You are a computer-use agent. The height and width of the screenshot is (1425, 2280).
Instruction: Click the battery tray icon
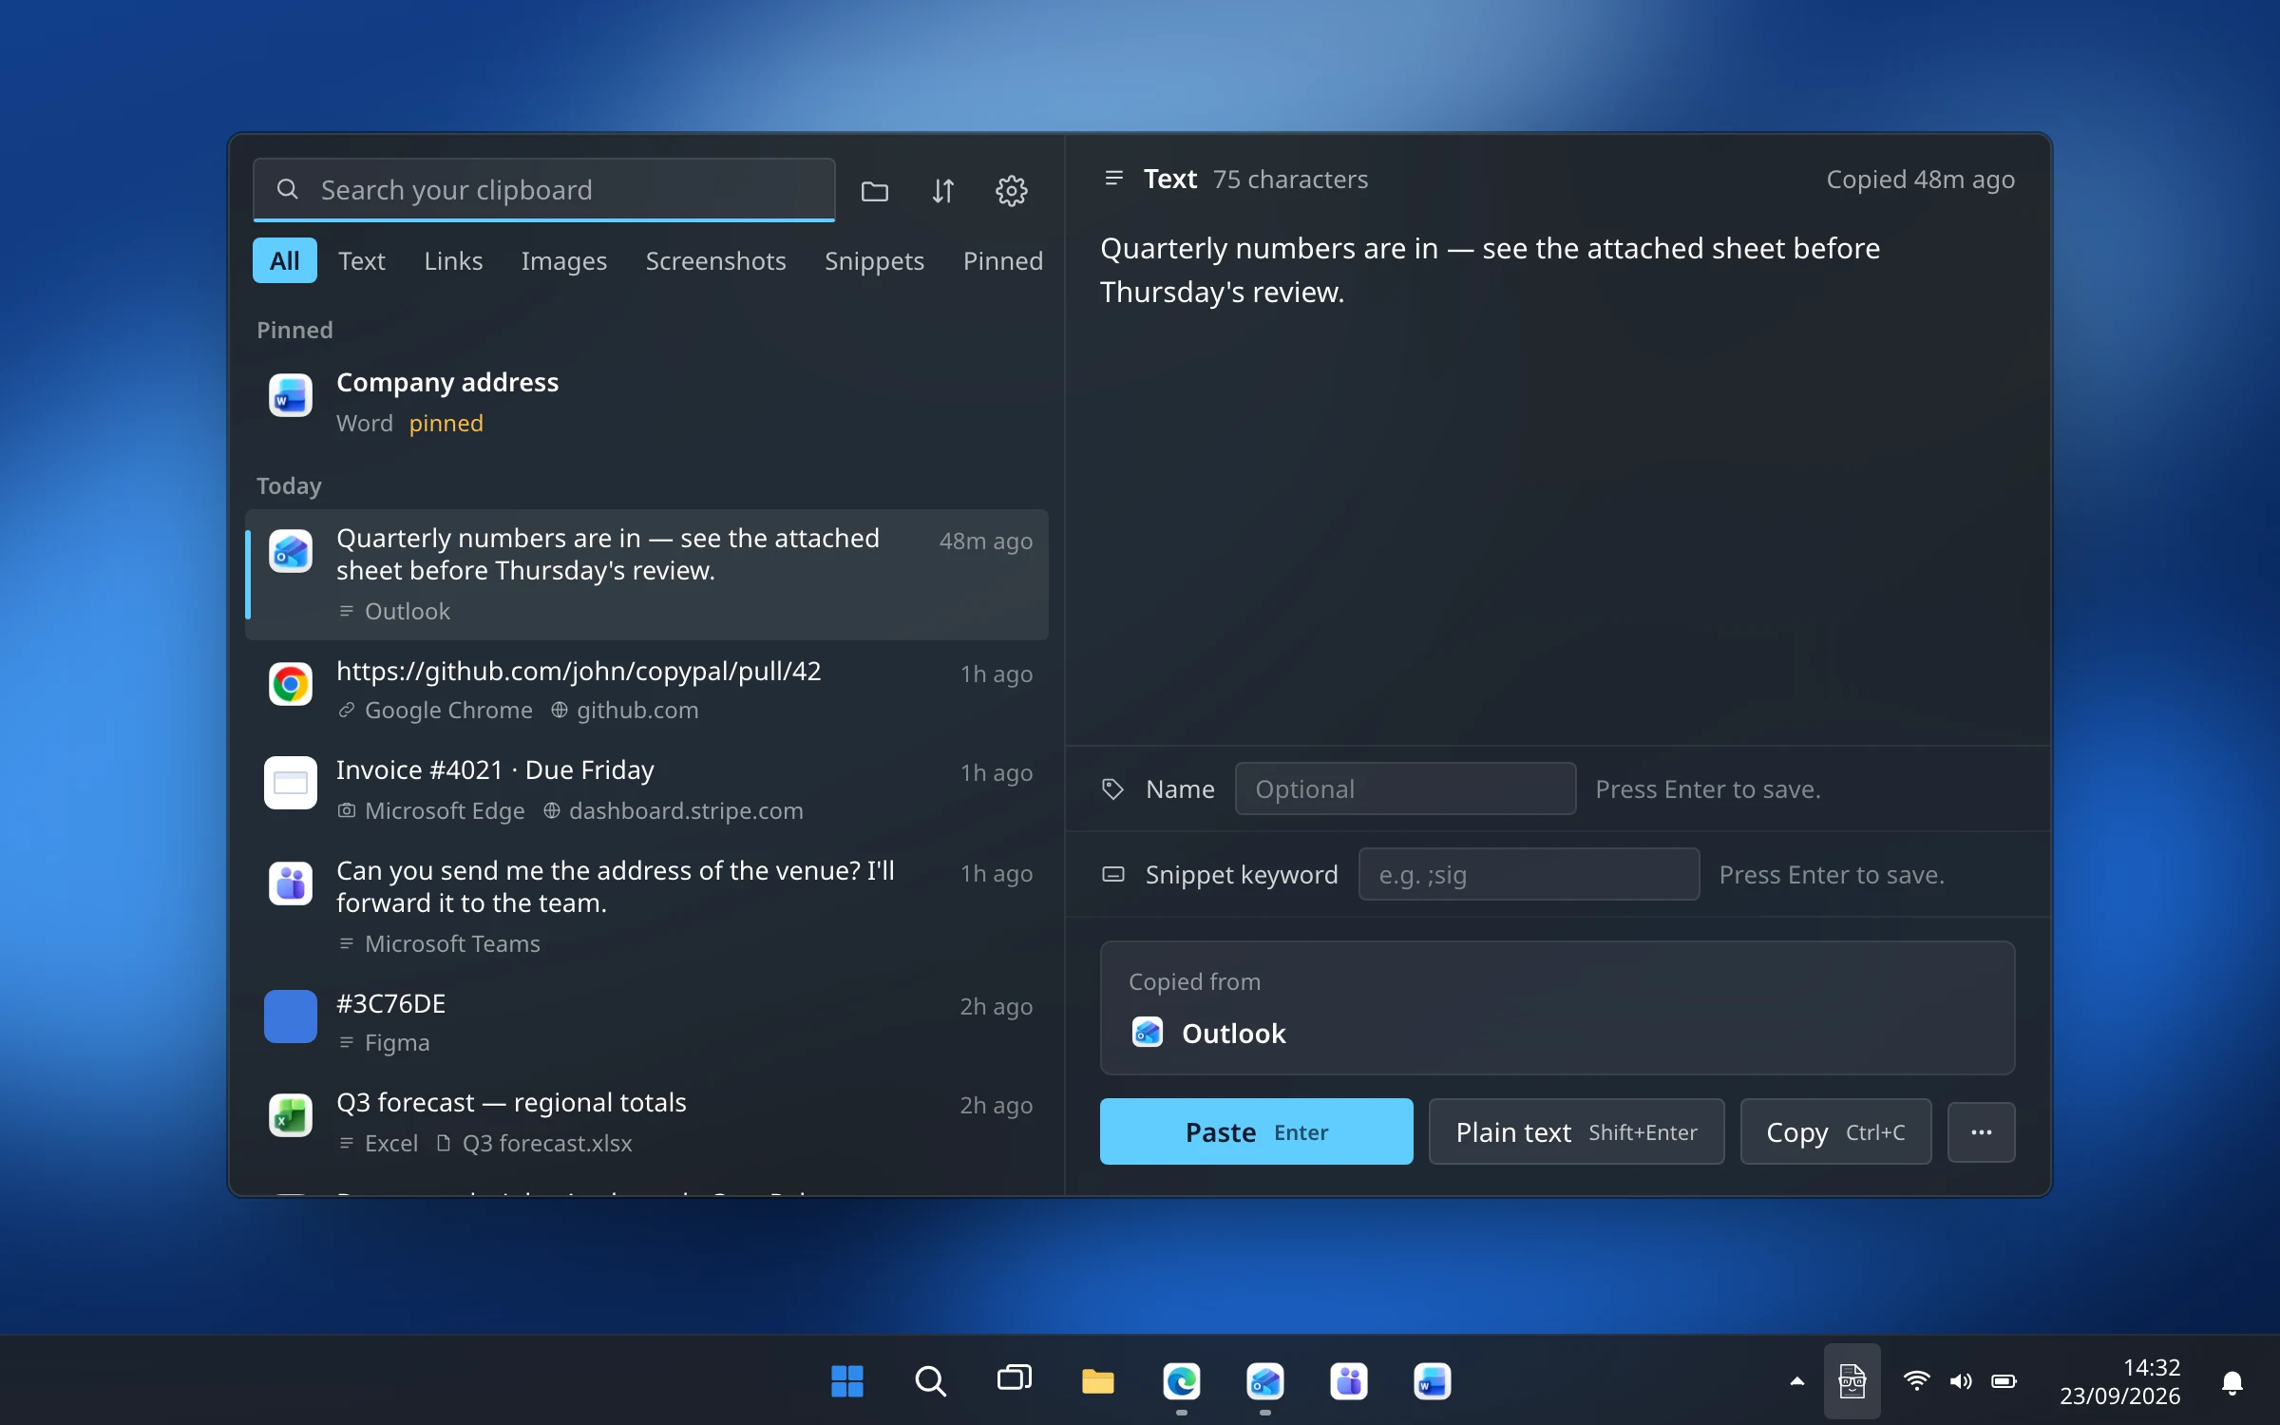tap(2004, 1381)
